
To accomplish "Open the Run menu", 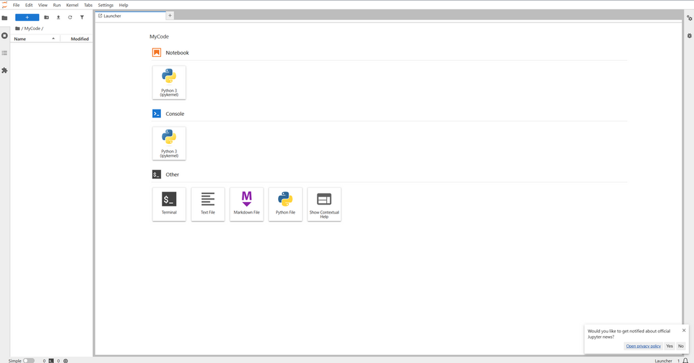I will pos(56,5).
